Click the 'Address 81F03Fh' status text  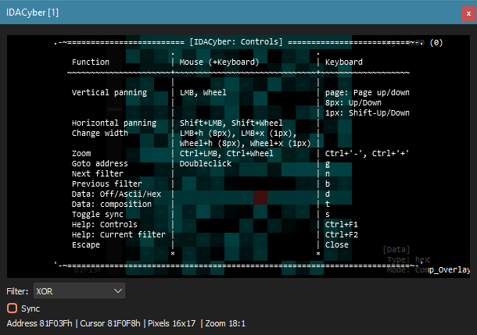pyautogui.click(x=40, y=323)
